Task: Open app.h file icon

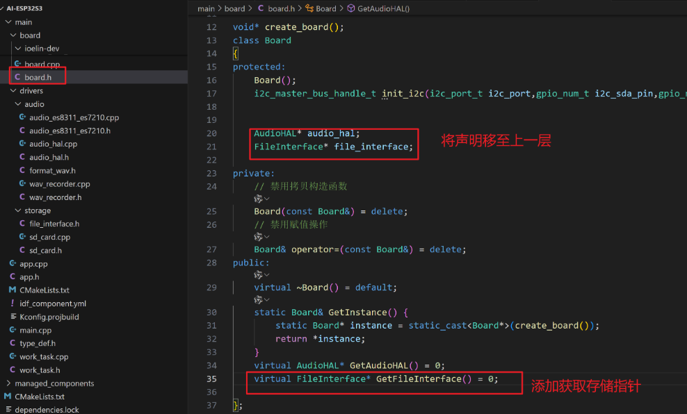Action: pyautogui.click(x=13, y=276)
